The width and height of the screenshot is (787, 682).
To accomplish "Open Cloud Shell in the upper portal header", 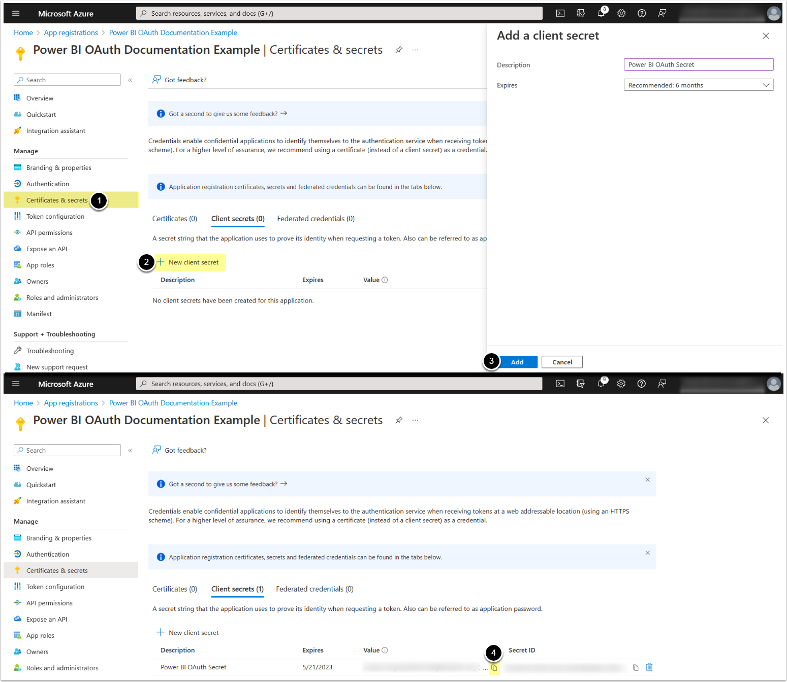I will pos(560,14).
